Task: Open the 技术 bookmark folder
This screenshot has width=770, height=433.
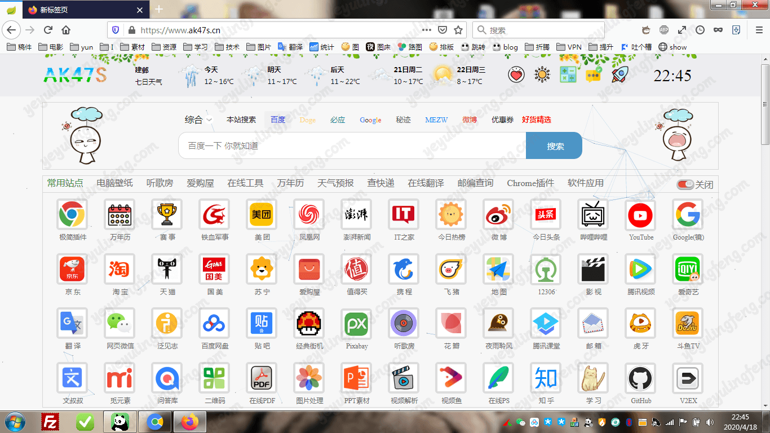Action: pyautogui.click(x=227, y=47)
